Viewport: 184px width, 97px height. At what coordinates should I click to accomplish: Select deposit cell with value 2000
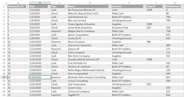156,59
